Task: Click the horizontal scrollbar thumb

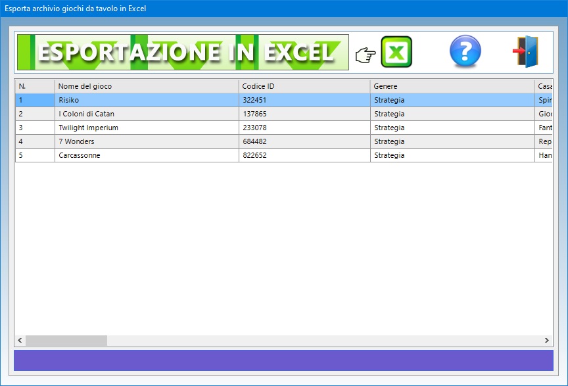Action: (x=66, y=341)
